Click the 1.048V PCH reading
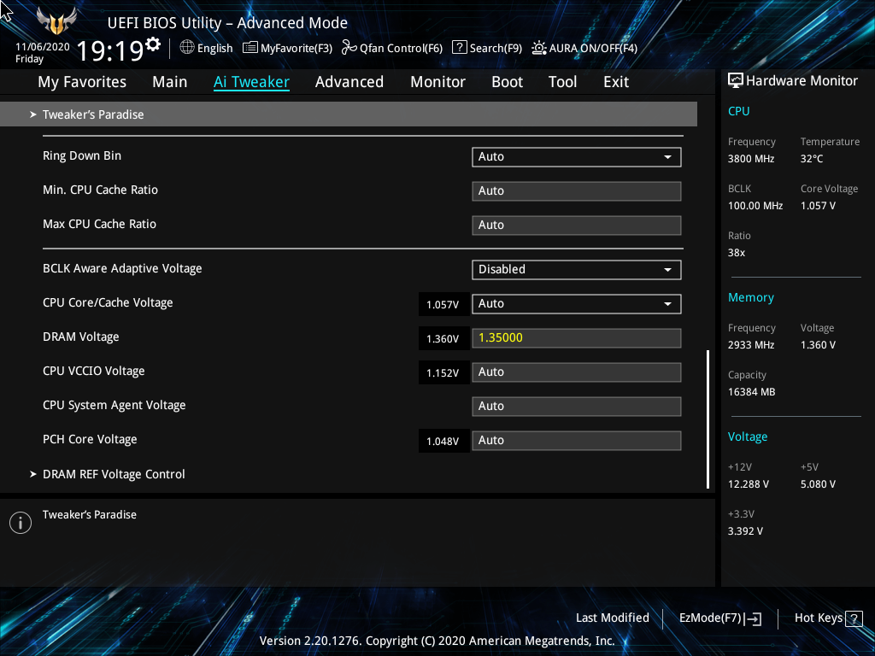Viewport: 875px width, 656px height. (443, 442)
